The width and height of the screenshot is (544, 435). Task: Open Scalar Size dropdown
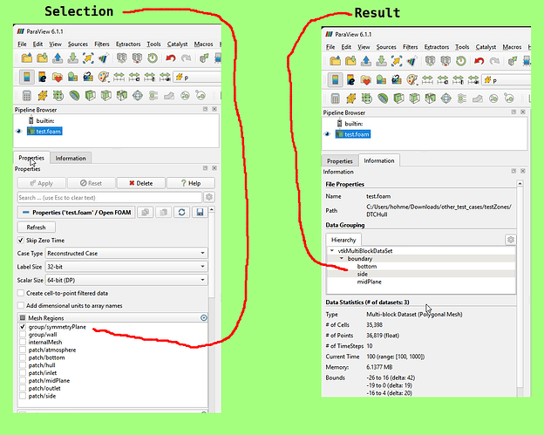coord(126,280)
